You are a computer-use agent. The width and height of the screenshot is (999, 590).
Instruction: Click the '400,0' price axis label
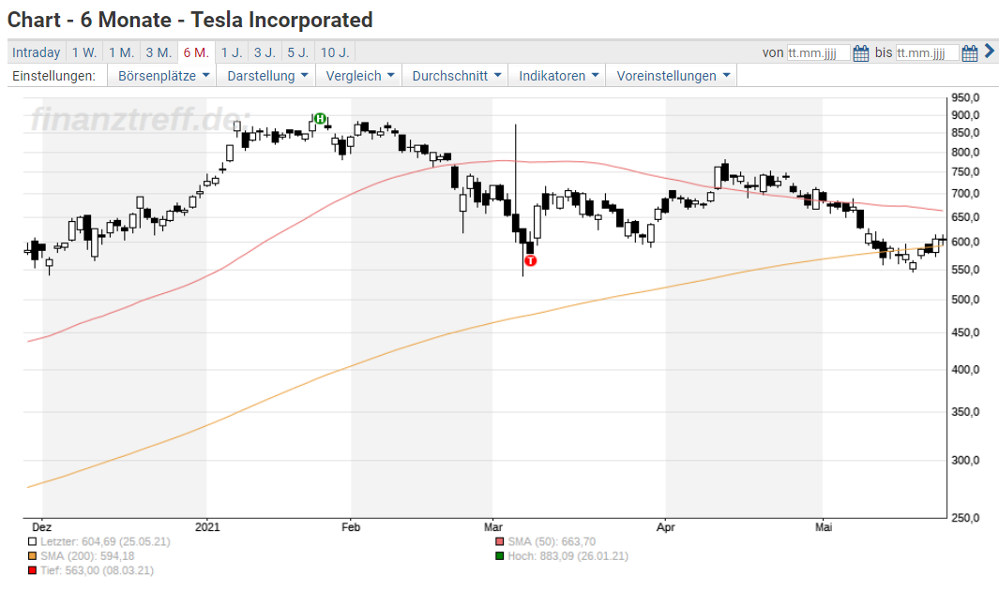[x=965, y=369]
